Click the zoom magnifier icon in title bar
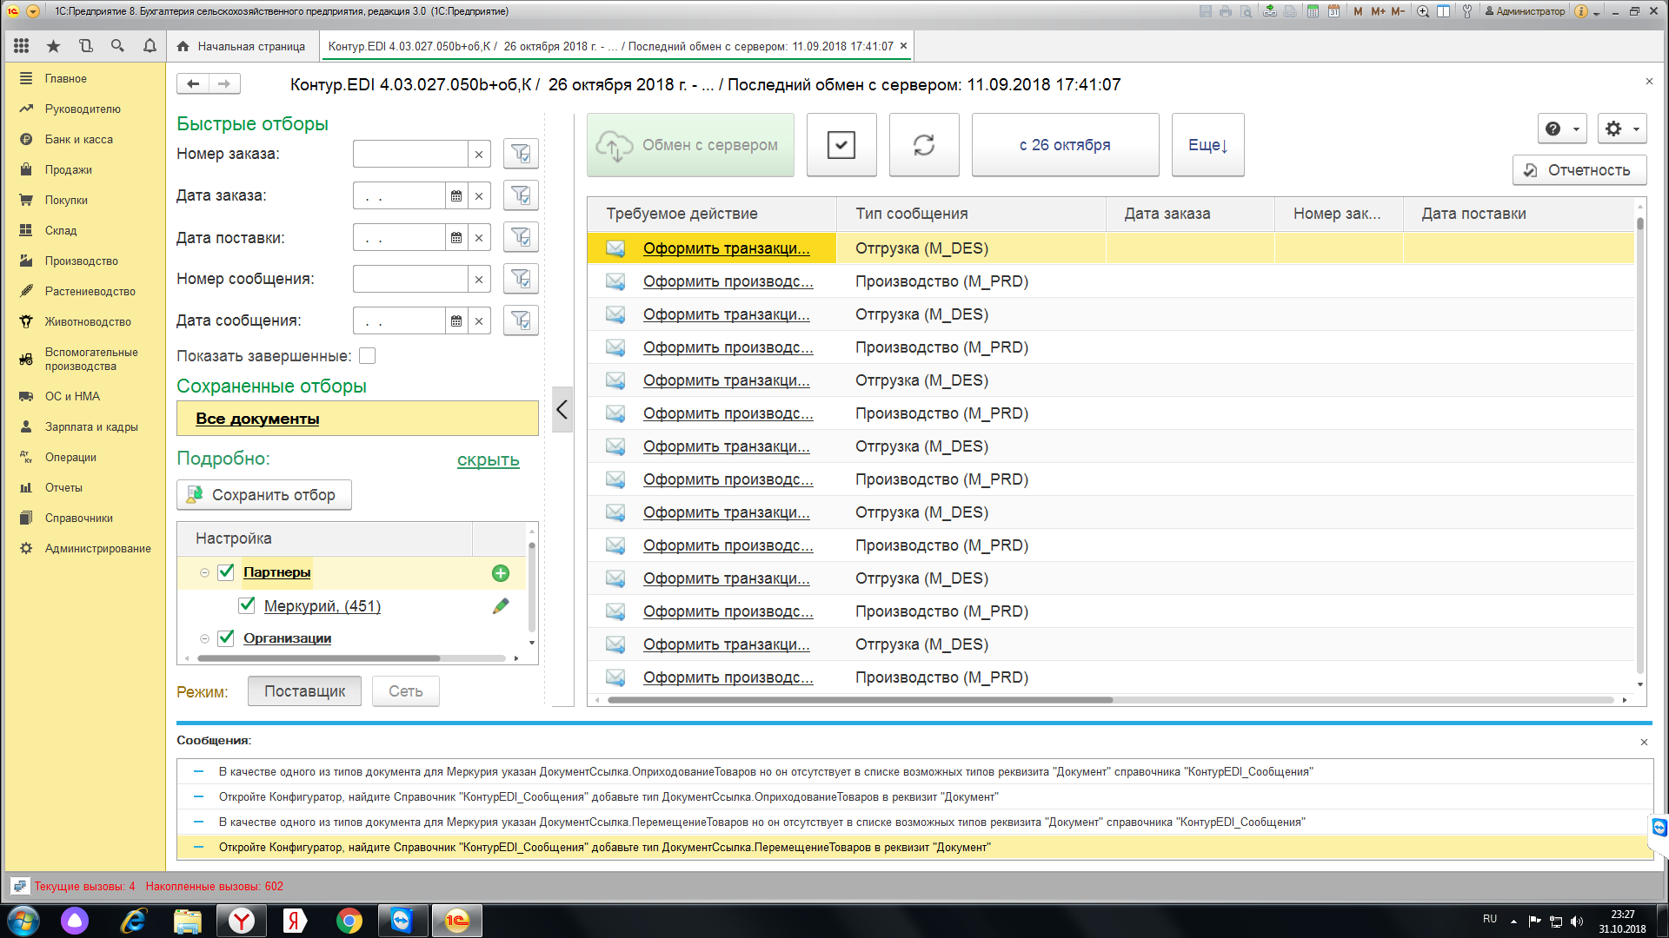The height and width of the screenshot is (938, 1669). pyautogui.click(x=1423, y=11)
